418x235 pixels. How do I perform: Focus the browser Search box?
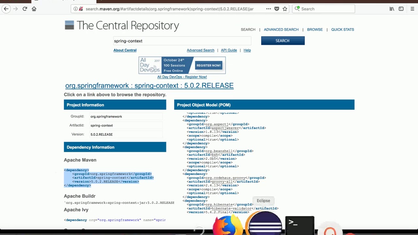[x=323, y=9]
